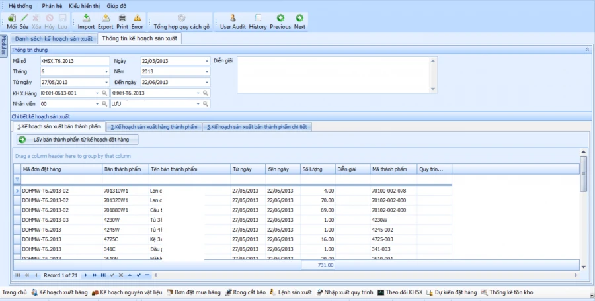Open the KH X.Hàng code dropdown
This screenshot has width=595, height=301.
97,93
